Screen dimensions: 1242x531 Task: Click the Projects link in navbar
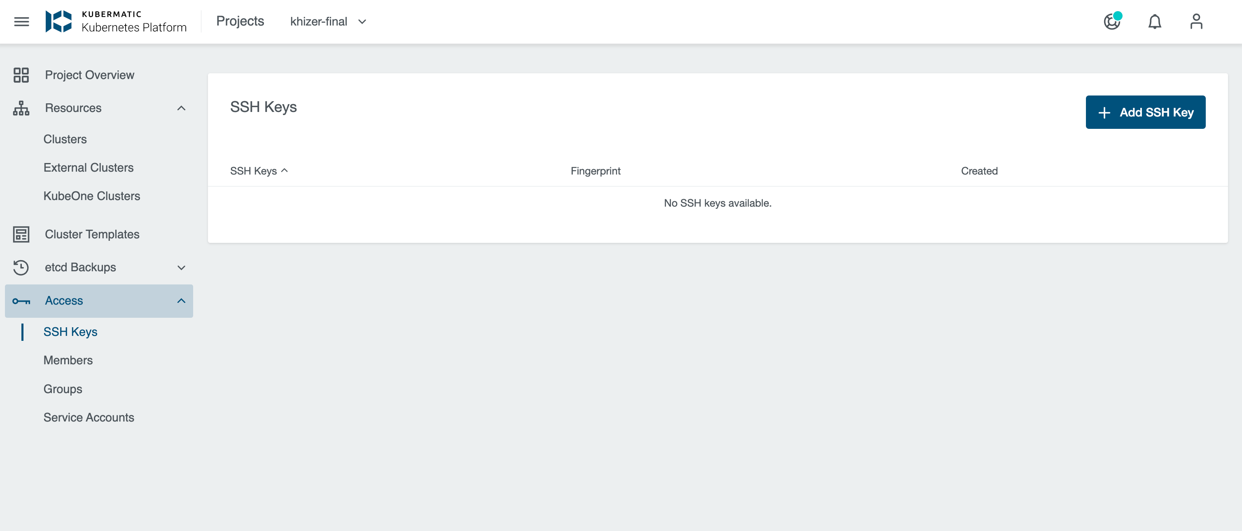point(240,21)
